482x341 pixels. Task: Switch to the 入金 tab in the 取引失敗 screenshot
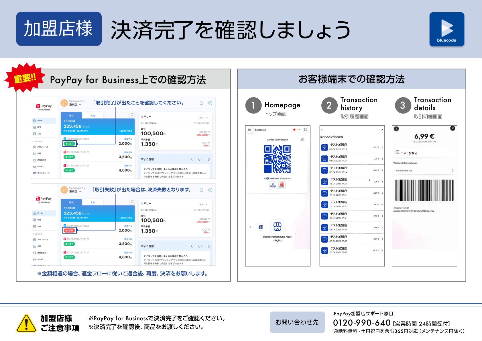(93, 202)
